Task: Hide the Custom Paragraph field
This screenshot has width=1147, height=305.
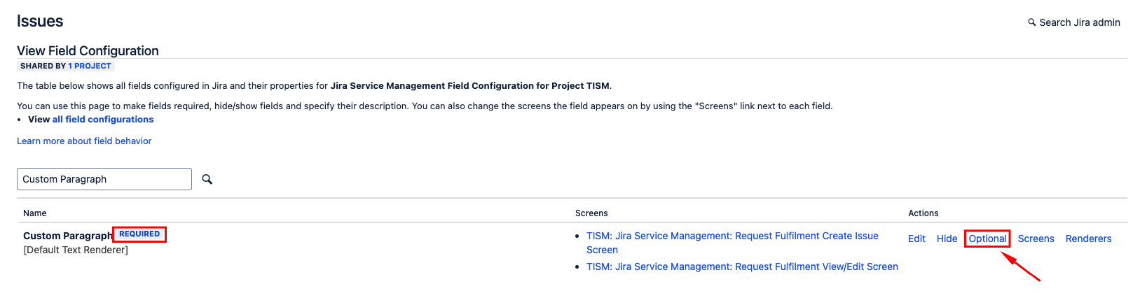Action: tap(947, 239)
